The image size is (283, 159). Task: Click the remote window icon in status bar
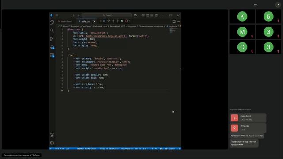[x=51, y=149]
